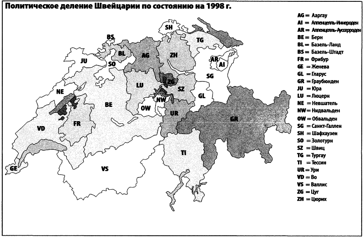Select the GE canton label on map
Viewport: 364px width, 238px height.
pos(14,168)
